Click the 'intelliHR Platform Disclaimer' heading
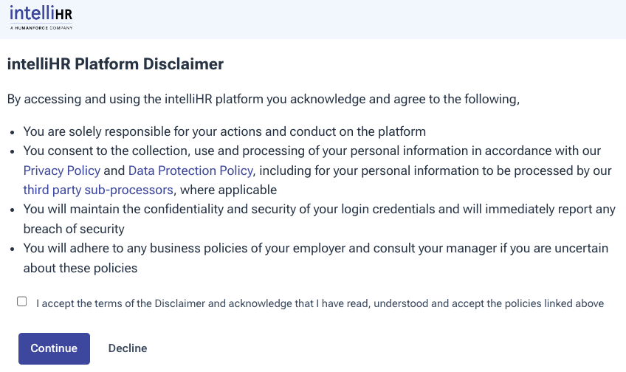 115,64
